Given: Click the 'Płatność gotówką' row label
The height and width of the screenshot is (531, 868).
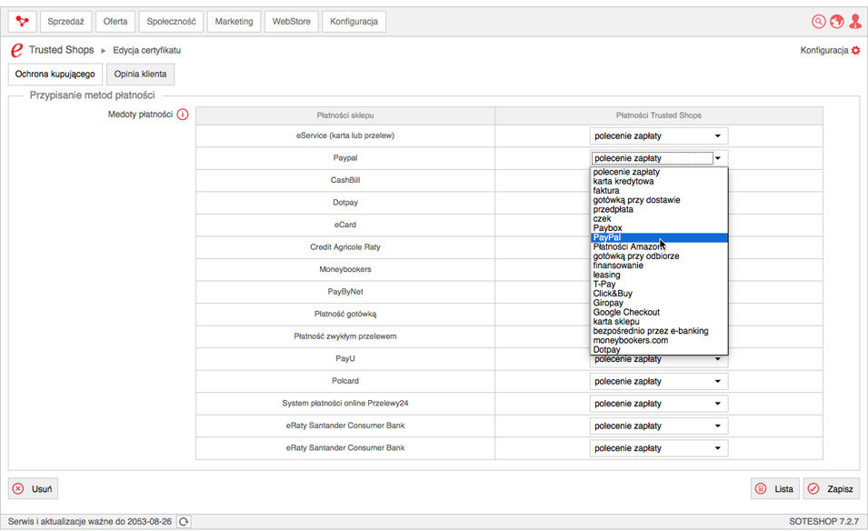Looking at the screenshot, I should tap(345, 314).
